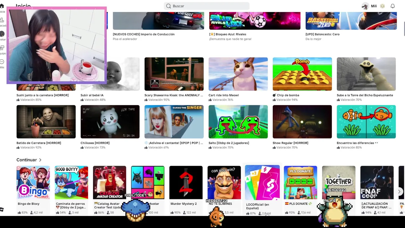Click 'Valoración 94%' under Chip de bomba
405x228 pixels.
coord(285,100)
